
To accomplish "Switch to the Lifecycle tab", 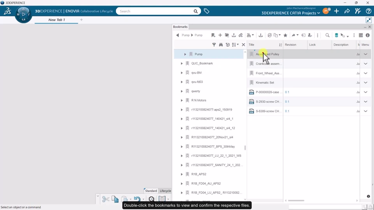I will [165, 191].
